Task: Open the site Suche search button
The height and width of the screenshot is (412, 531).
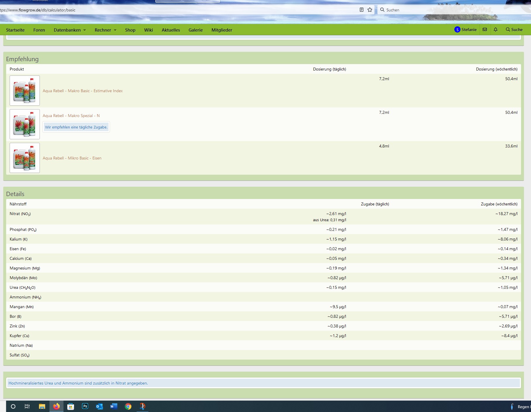Action: [x=514, y=30]
